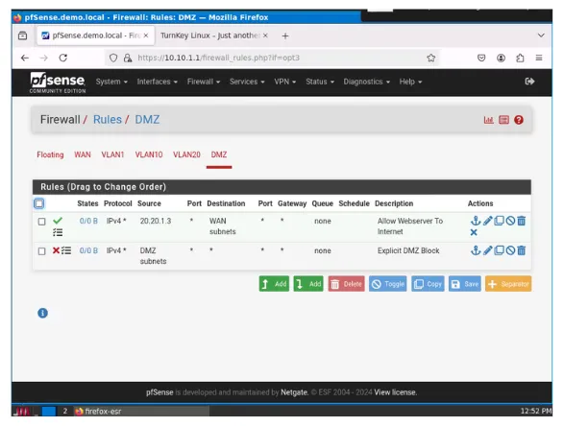This screenshot has width=564, height=426.
Task: Delete the Allow Webserver To Internet rule
Action: [521, 221]
